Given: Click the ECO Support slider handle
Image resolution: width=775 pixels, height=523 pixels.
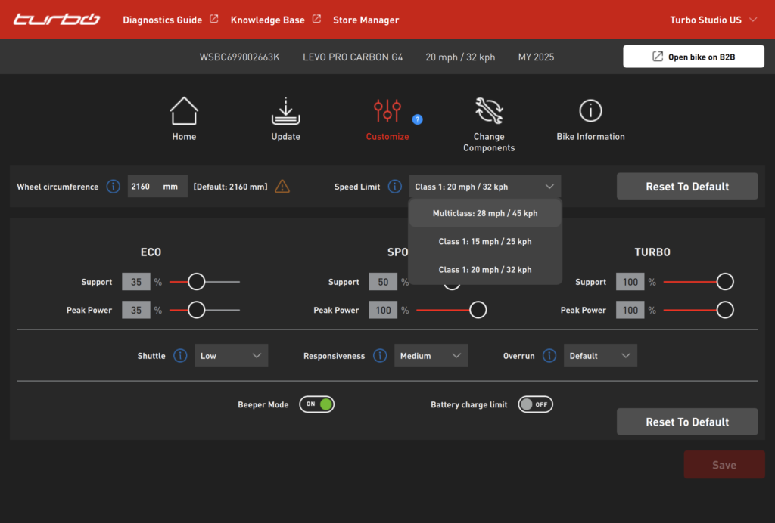Looking at the screenshot, I should [x=196, y=282].
